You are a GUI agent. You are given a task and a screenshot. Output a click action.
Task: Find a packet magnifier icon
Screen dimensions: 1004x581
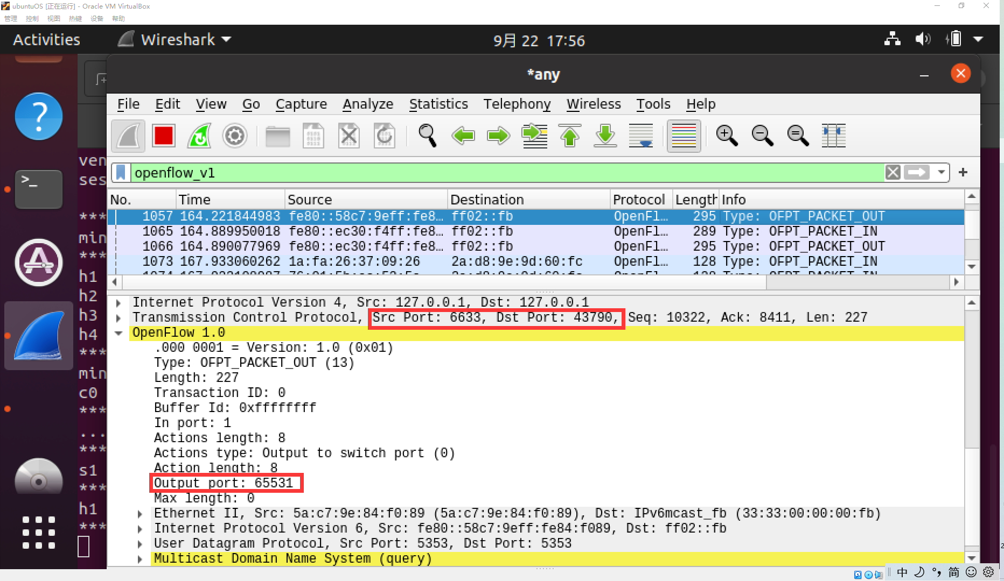[428, 136]
